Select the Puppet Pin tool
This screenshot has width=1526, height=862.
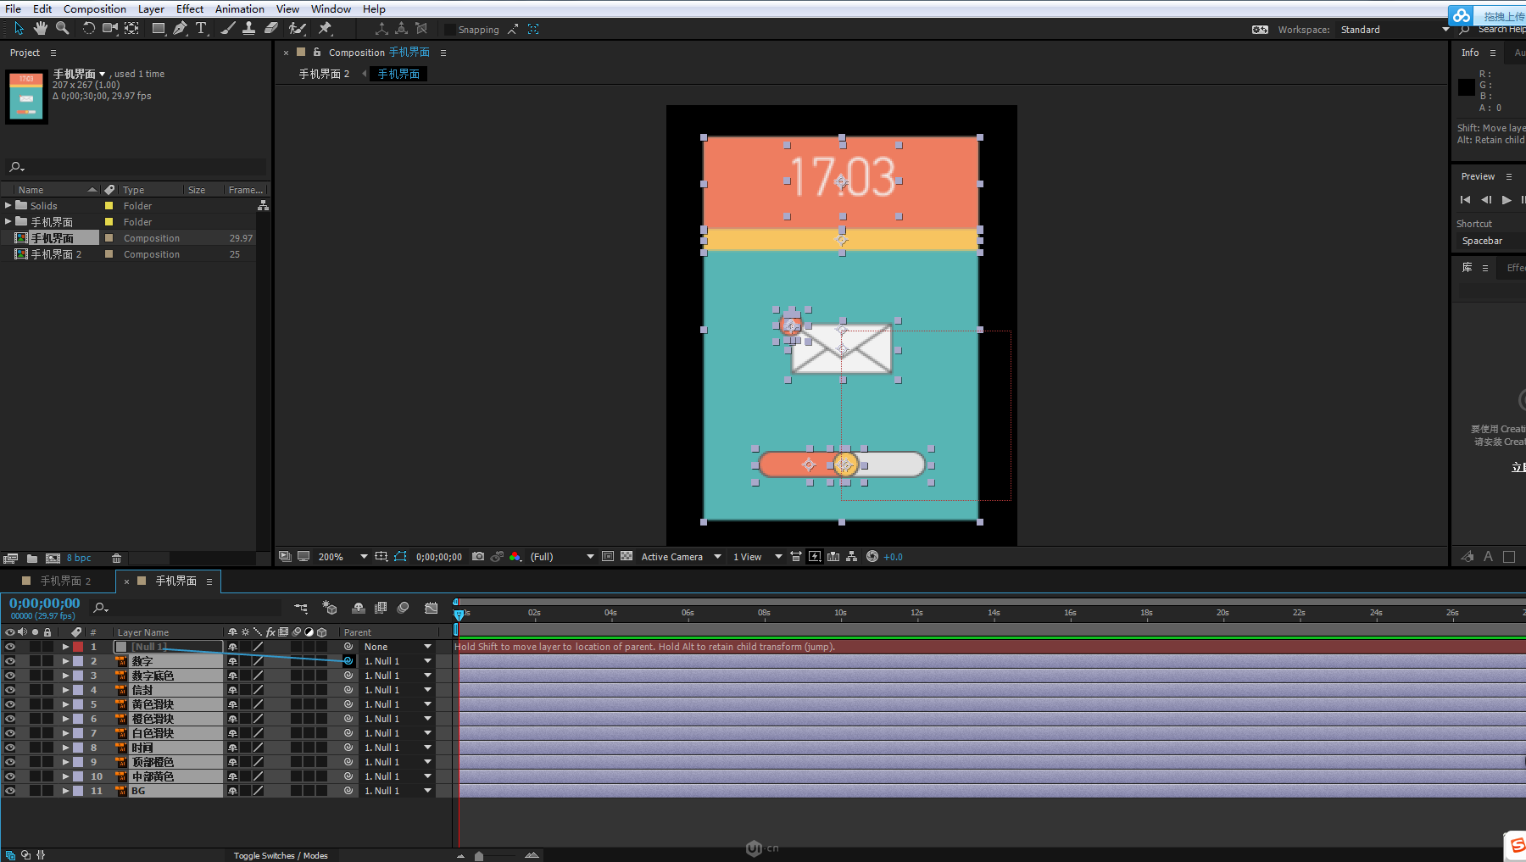pyautogui.click(x=325, y=28)
